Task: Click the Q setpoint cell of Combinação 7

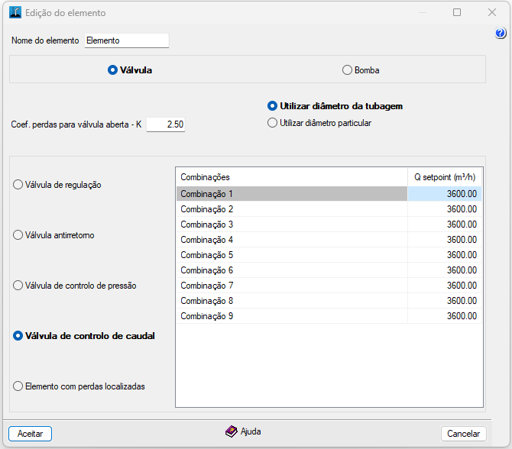Action: tap(445, 286)
